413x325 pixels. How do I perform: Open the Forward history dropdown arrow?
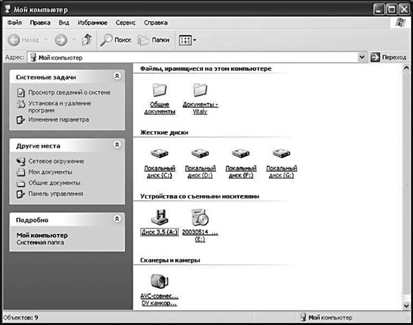tap(74, 40)
